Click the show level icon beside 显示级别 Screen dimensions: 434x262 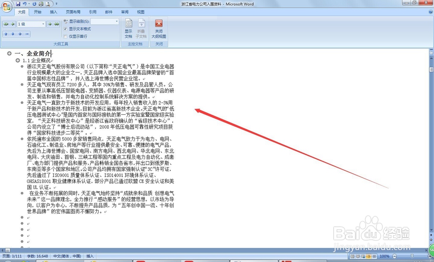tap(66, 21)
